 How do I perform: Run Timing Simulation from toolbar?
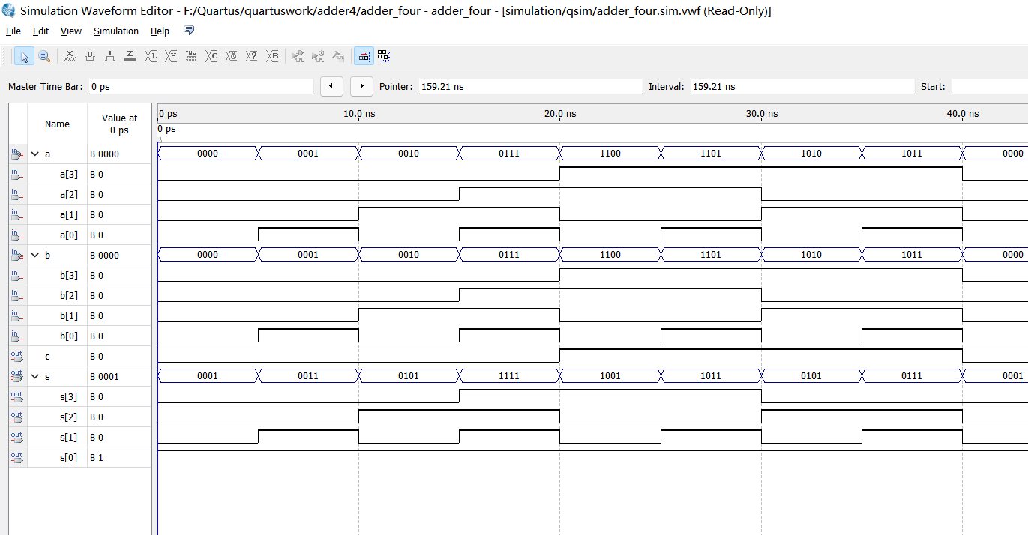[x=318, y=56]
